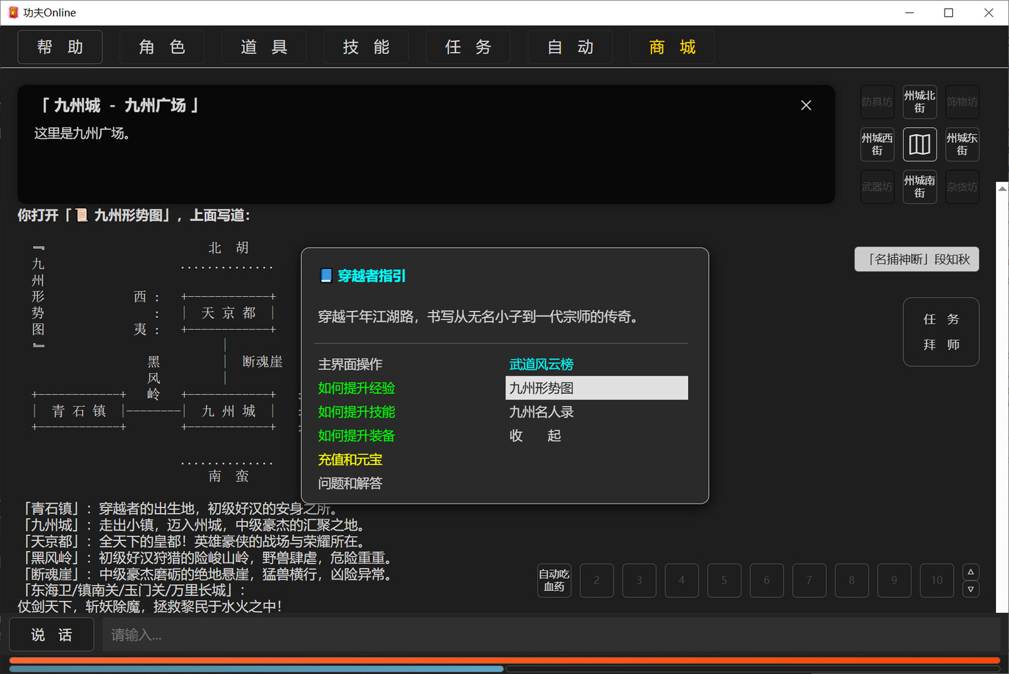Click the 杂货坊 grocery shop tile
1009x674 pixels.
(962, 186)
